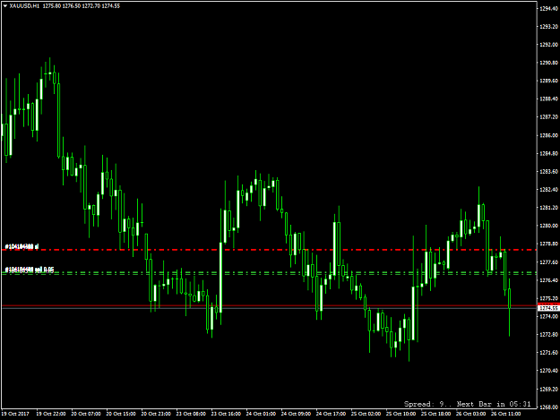Select the red stop-loss line label ending in 'sl'
The height and width of the screenshot is (420, 560).
[22, 246]
